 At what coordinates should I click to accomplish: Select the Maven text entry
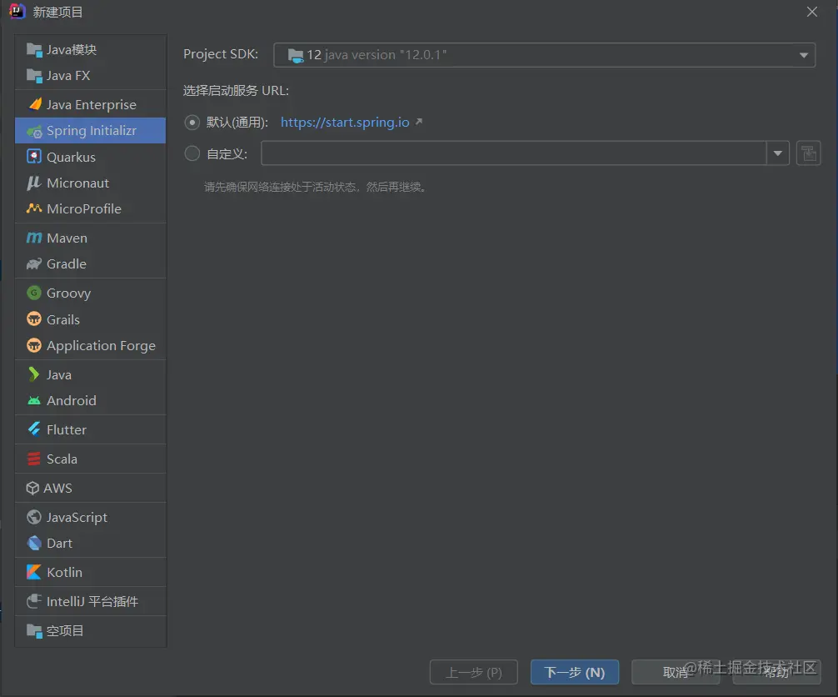click(x=67, y=238)
